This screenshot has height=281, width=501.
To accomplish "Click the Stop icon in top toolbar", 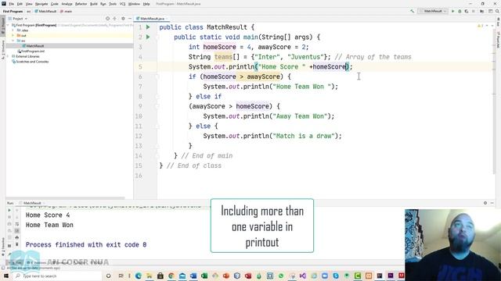I will pos(474,11).
